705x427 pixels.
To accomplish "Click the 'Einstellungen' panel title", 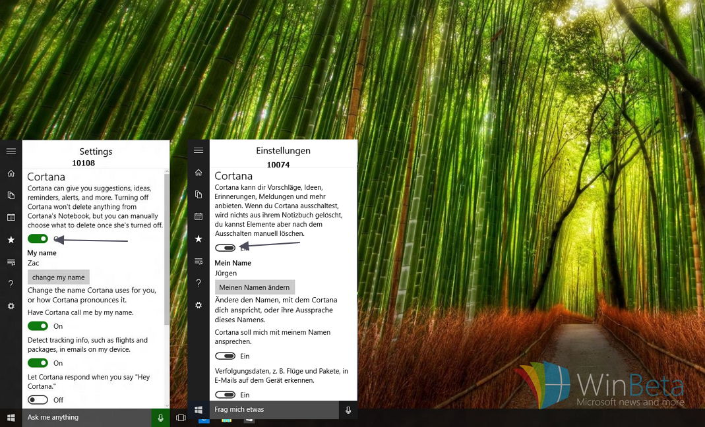I will [x=284, y=151].
